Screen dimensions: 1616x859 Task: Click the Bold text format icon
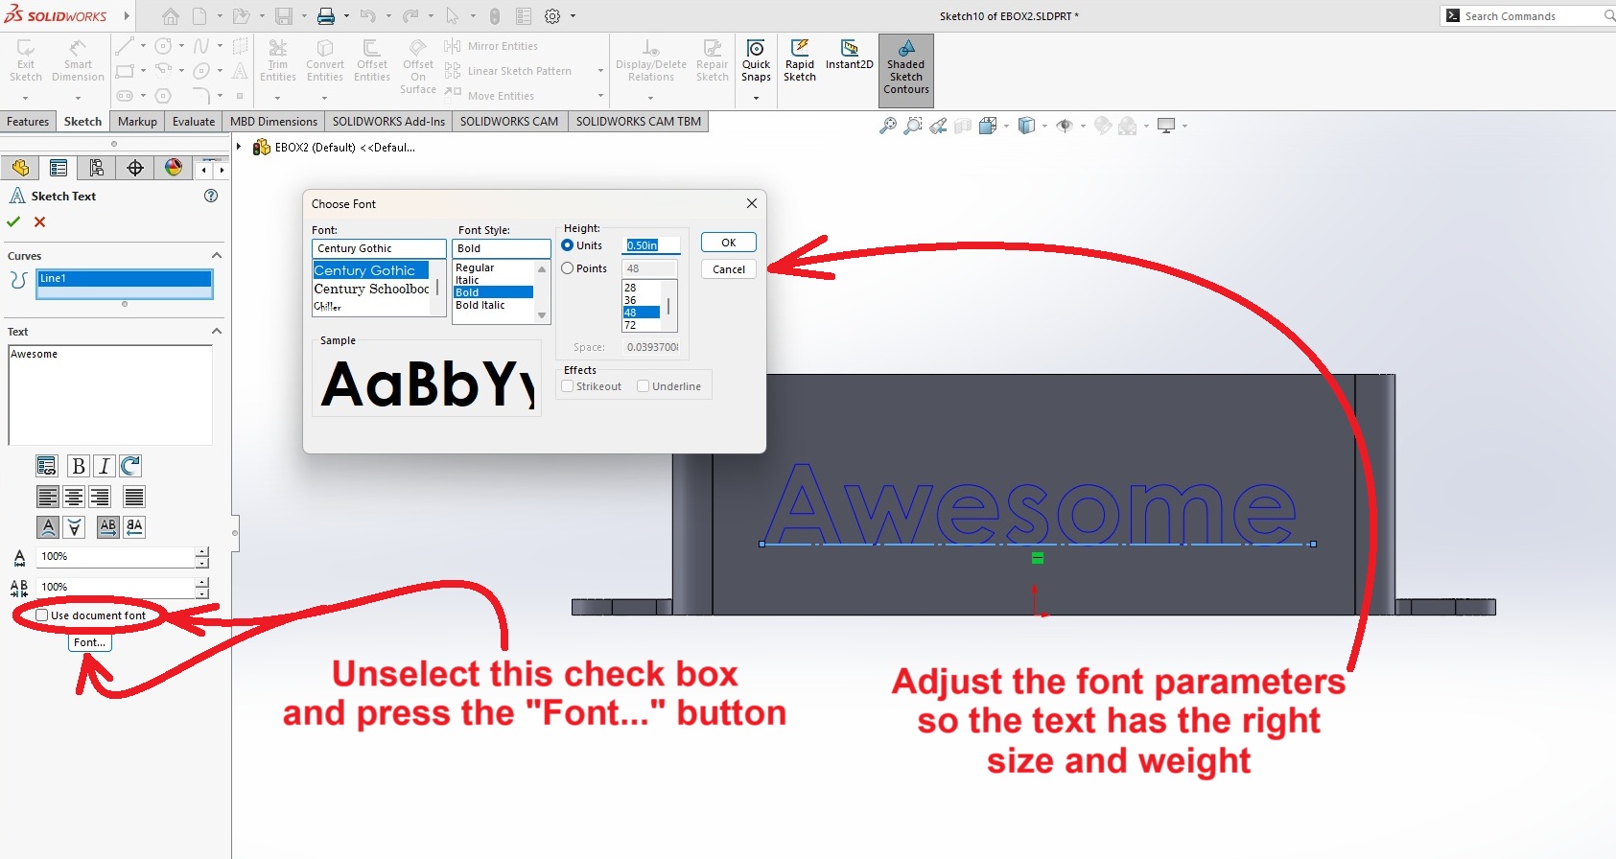pos(78,466)
